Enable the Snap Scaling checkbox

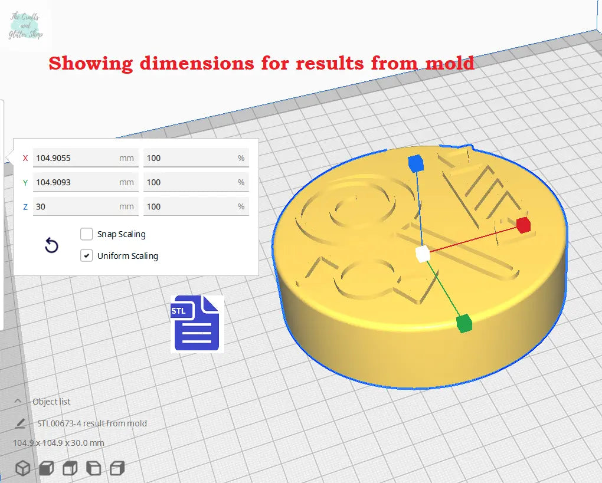[87, 234]
